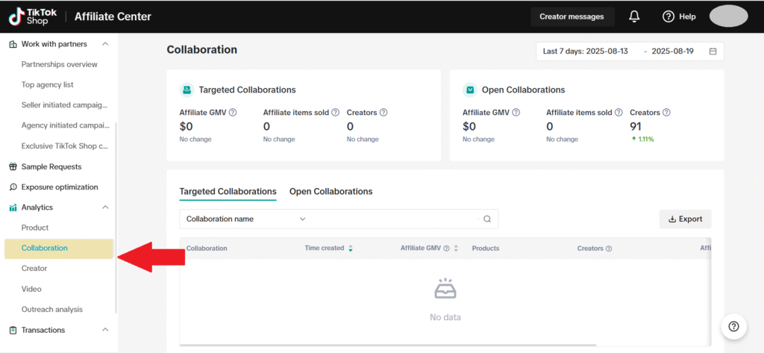764x353 pixels.
Task: Click the TikTok Shop logo
Action: pyautogui.click(x=28, y=16)
